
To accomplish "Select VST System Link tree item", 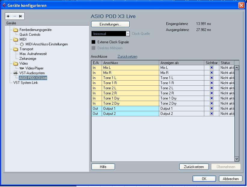I will pyautogui.click(x=26, y=83).
